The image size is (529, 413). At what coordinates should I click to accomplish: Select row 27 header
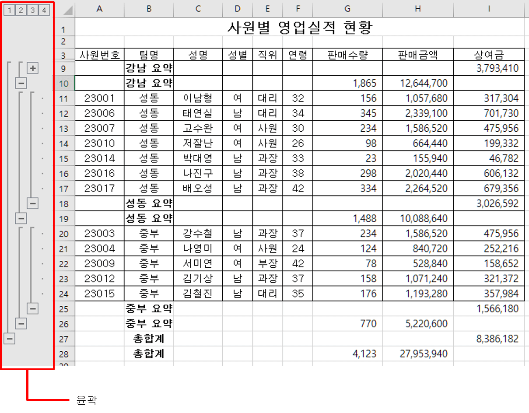tap(64, 339)
